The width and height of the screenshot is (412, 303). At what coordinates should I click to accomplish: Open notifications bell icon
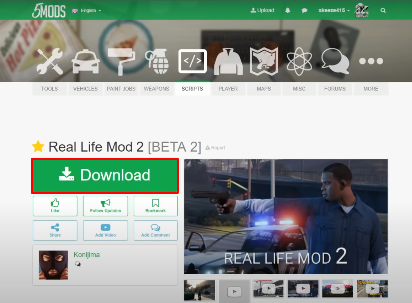tap(288, 10)
